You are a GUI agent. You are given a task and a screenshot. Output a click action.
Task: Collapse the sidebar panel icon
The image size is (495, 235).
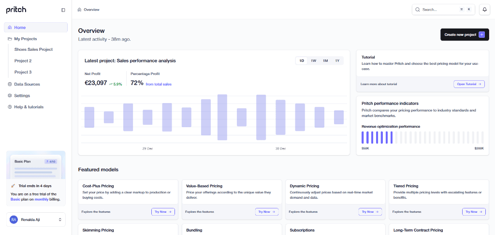tap(63, 10)
